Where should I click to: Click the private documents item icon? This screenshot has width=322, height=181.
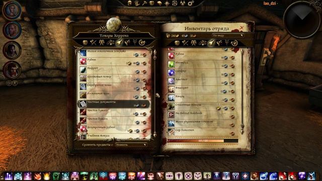click(83, 104)
